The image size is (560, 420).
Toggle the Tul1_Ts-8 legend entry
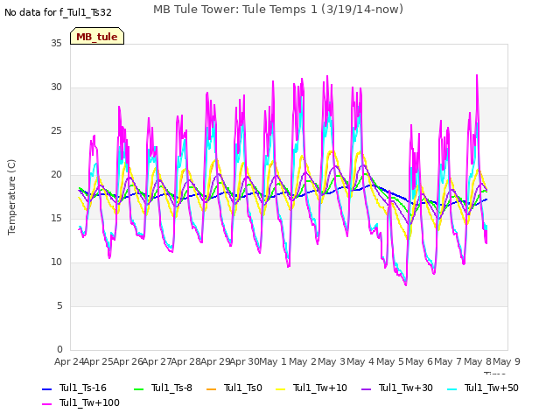164,388
